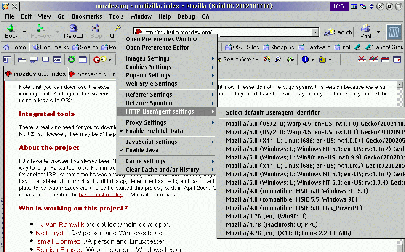This screenshot has height=252, width=405.
Task: Click the Mozilla M throbber logo
Action: pos(394,32)
